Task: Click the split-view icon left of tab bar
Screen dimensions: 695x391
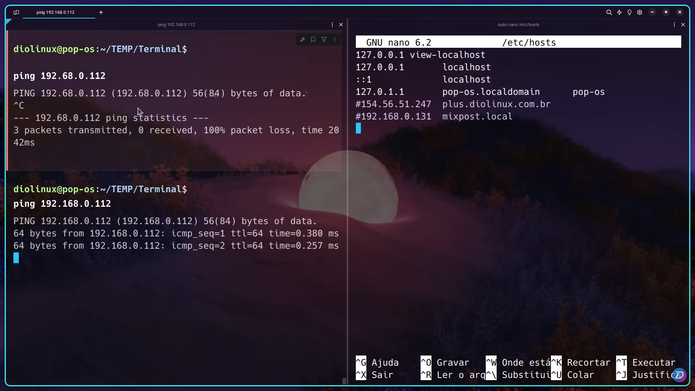Action: click(x=16, y=12)
